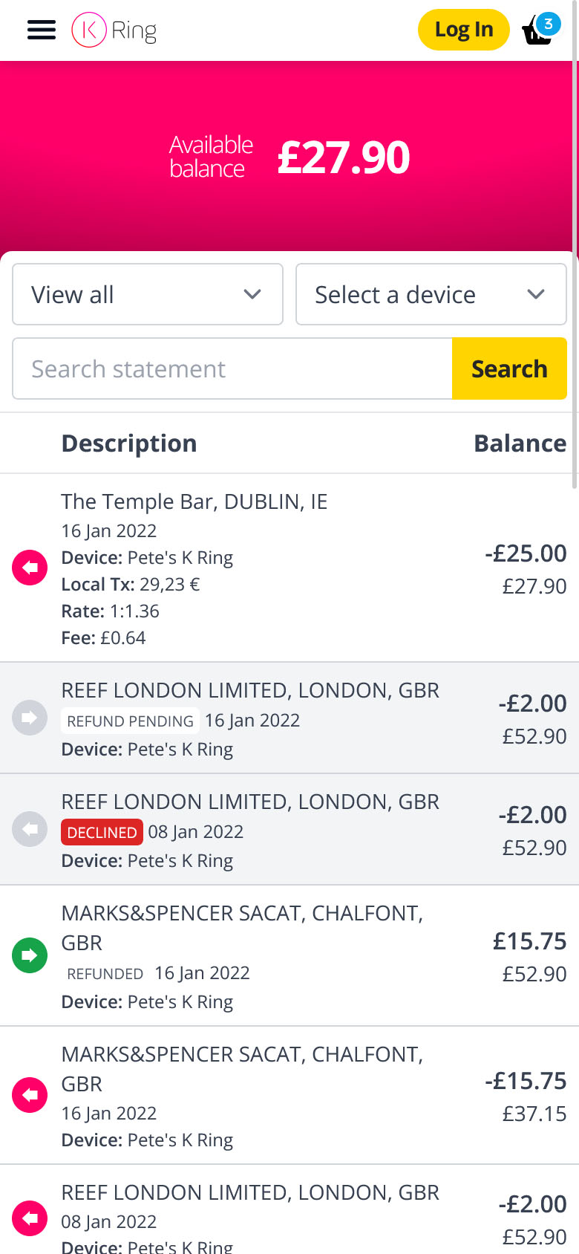Select the DECLINED status badge
This screenshot has height=1254, width=579.
coord(102,832)
